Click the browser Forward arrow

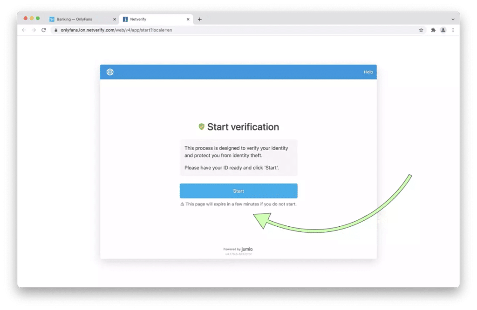coord(34,30)
